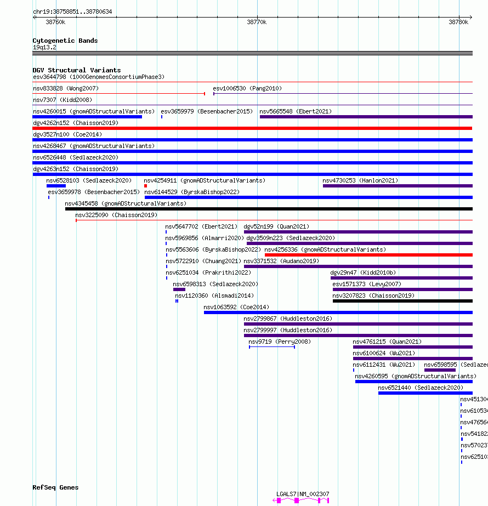Select the 19q13.2 band label
This screenshot has width=488, height=506.
[x=44, y=48]
